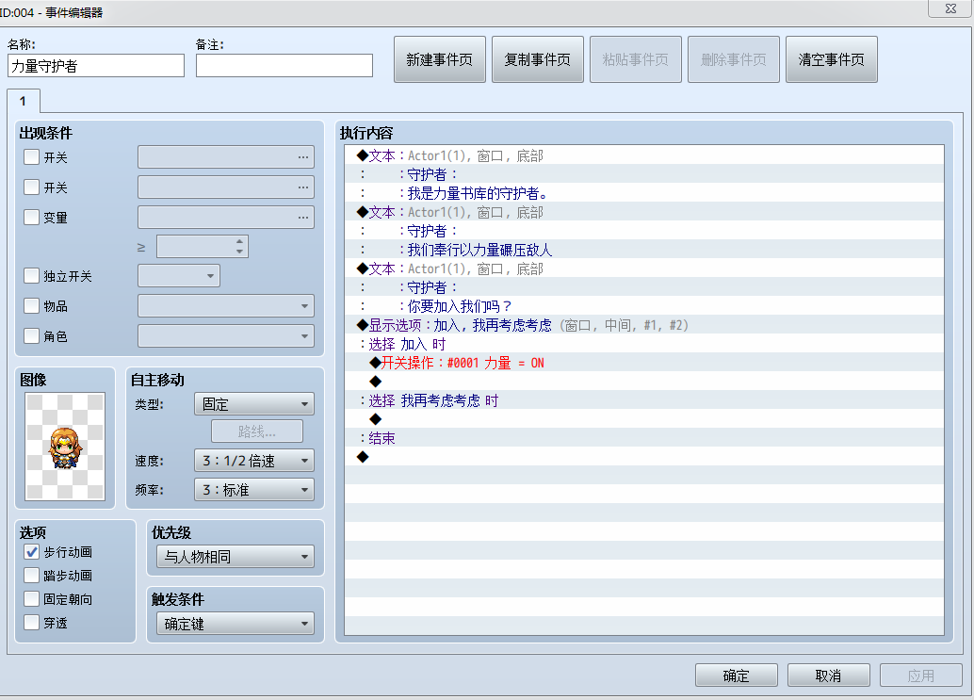Close the 事件编辑器 window

950,8
